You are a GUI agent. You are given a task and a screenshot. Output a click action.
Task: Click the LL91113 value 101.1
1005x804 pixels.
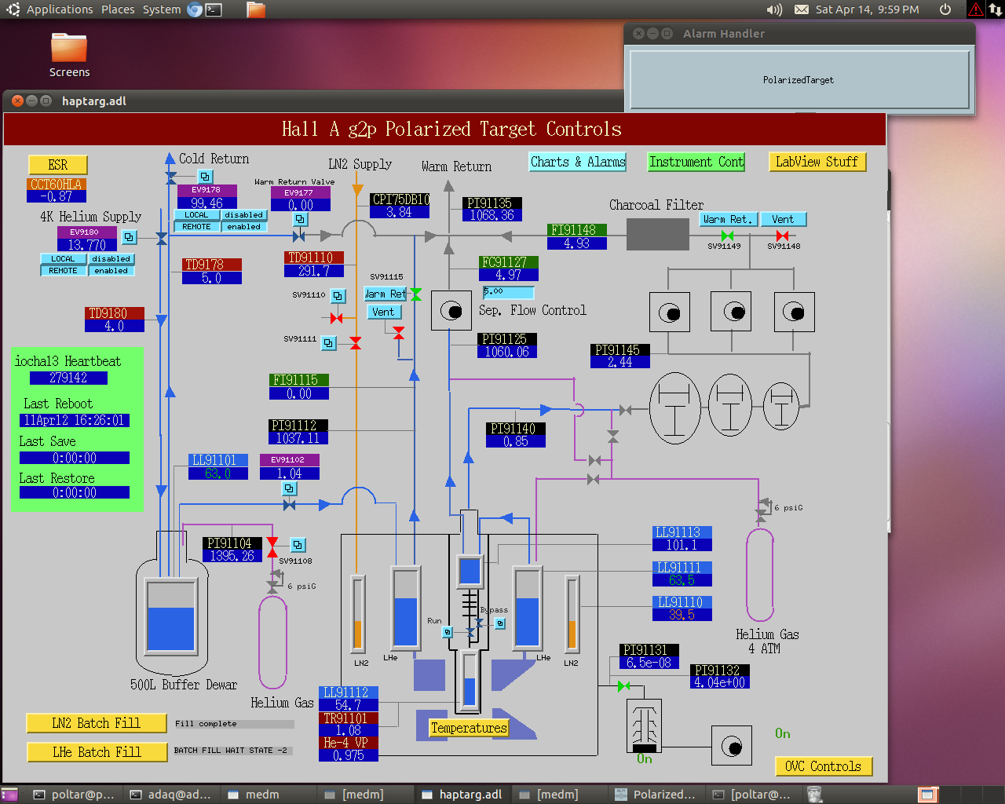pos(682,545)
